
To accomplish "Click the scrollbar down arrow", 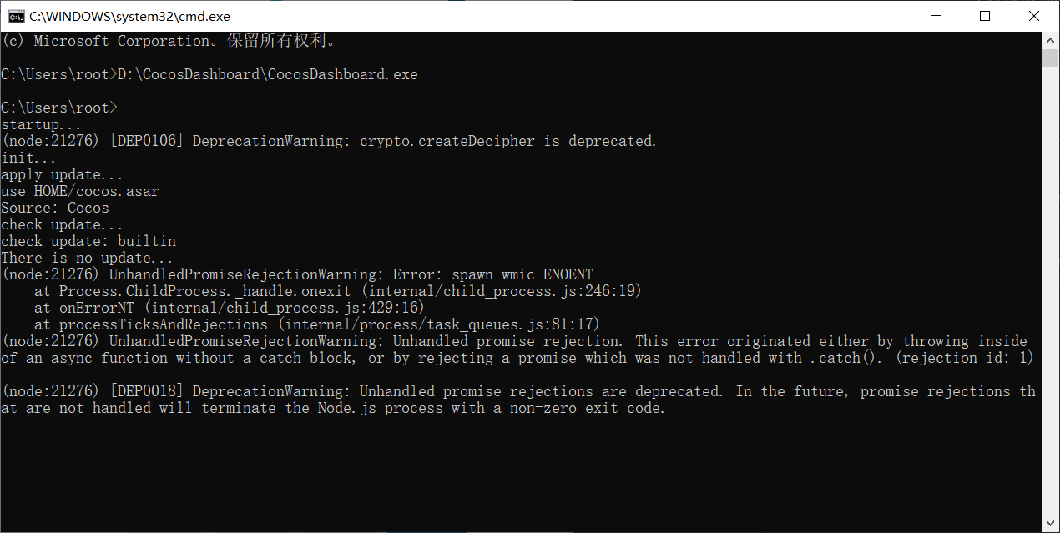I will pyautogui.click(x=1051, y=524).
